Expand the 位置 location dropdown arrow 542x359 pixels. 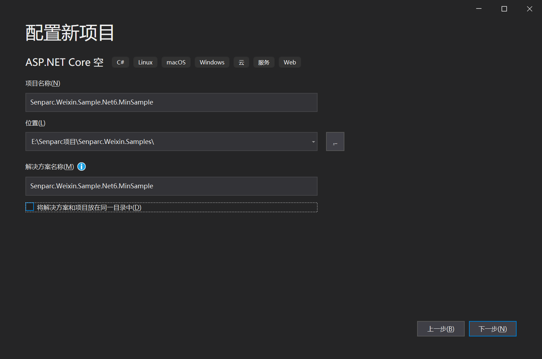(x=313, y=142)
